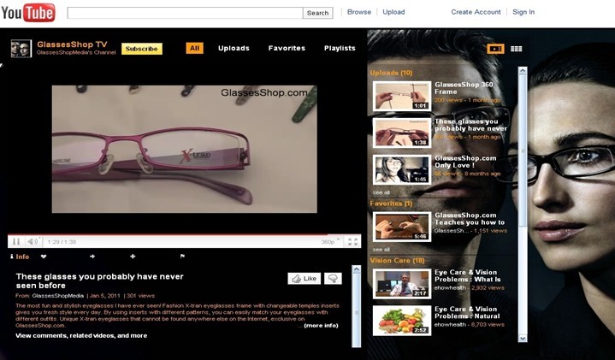Click the Favorites (1) section header

pyautogui.click(x=391, y=204)
